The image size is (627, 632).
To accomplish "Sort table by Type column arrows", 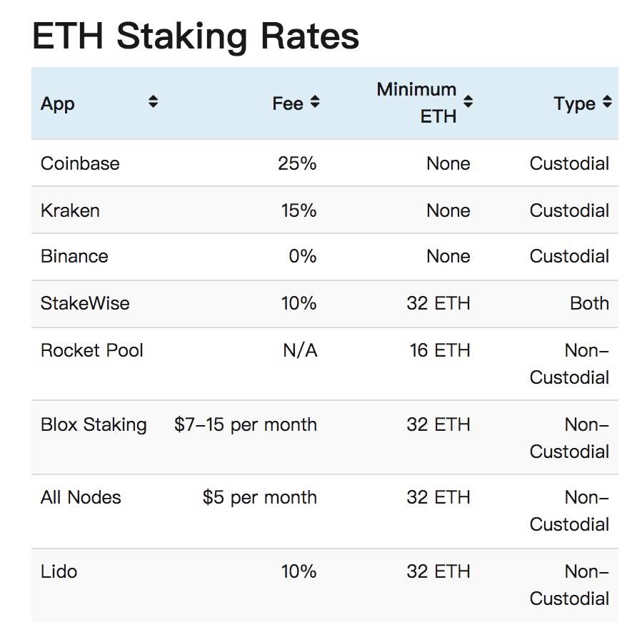I will click(606, 102).
